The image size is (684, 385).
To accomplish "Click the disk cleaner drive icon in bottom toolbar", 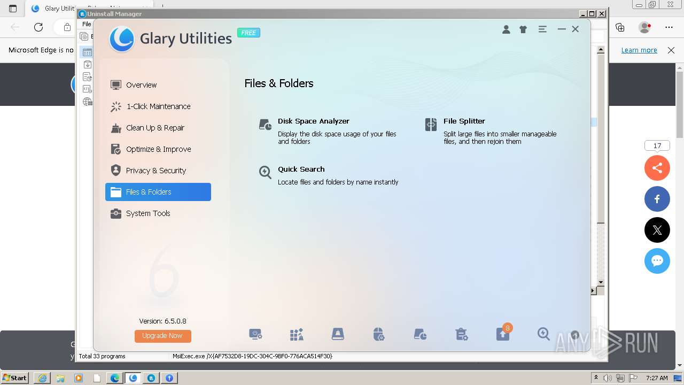I will pos(338,335).
